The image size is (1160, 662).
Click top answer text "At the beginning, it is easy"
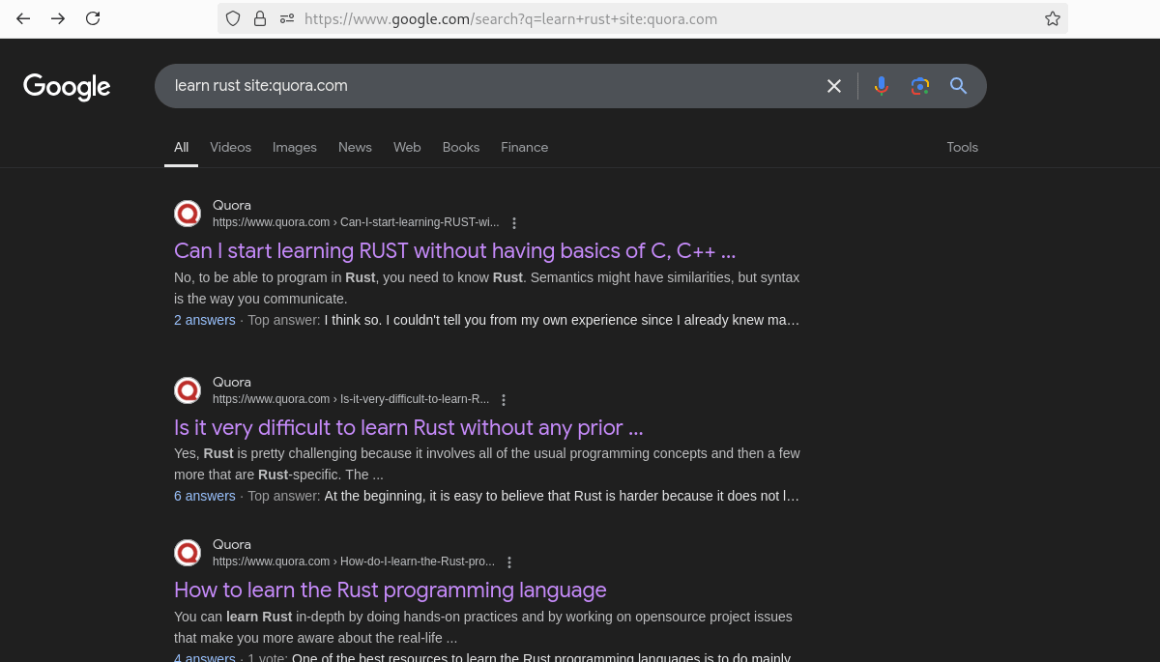[562, 496]
